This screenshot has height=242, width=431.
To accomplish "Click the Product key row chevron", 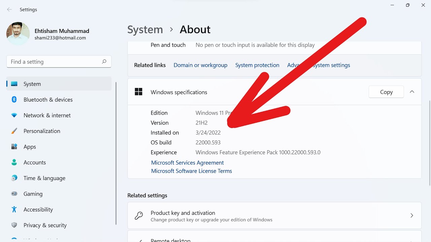I will click(412, 215).
